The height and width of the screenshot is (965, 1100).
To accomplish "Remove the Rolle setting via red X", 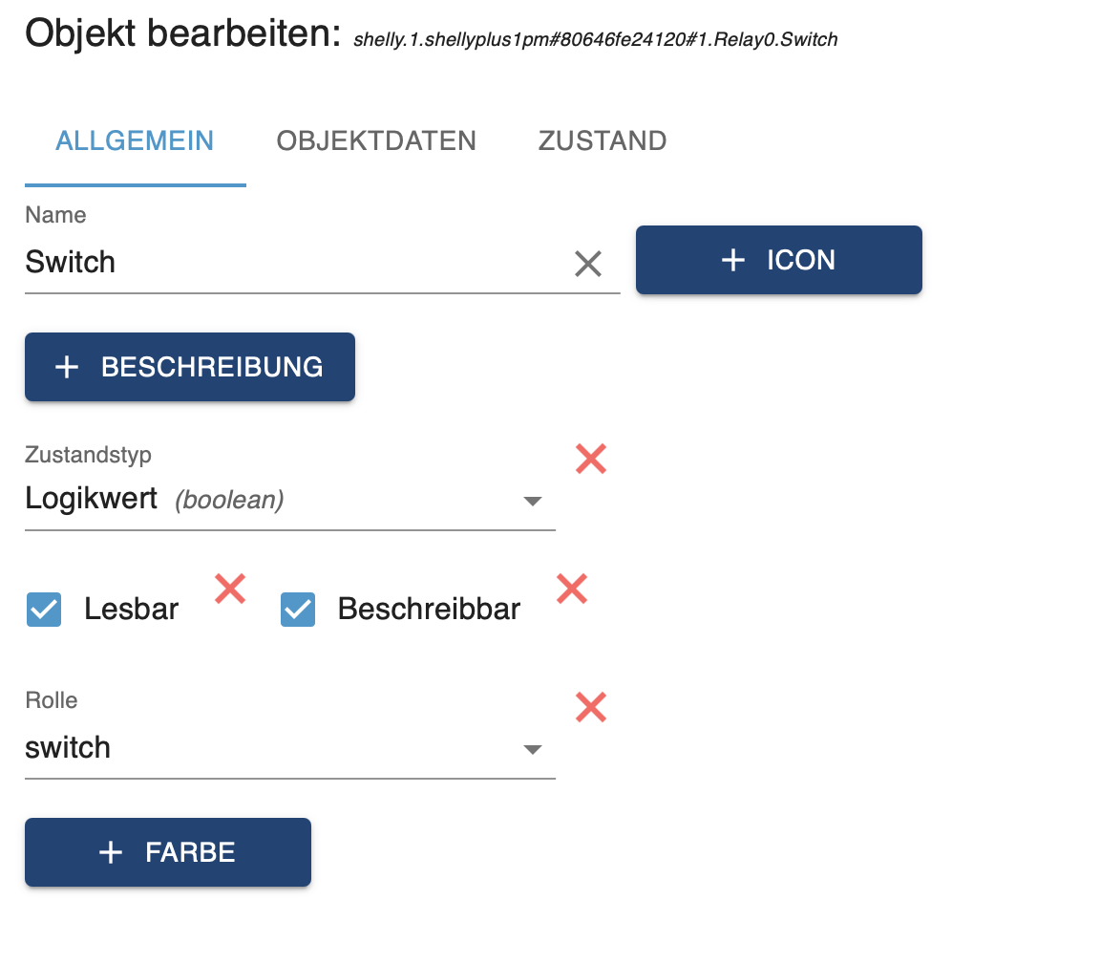I will click(x=591, y=708).
